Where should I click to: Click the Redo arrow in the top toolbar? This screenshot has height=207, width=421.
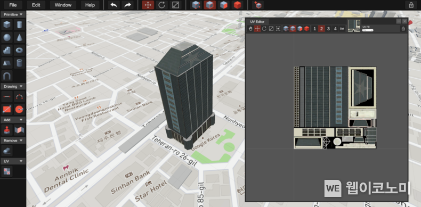[x=127, y=5]
